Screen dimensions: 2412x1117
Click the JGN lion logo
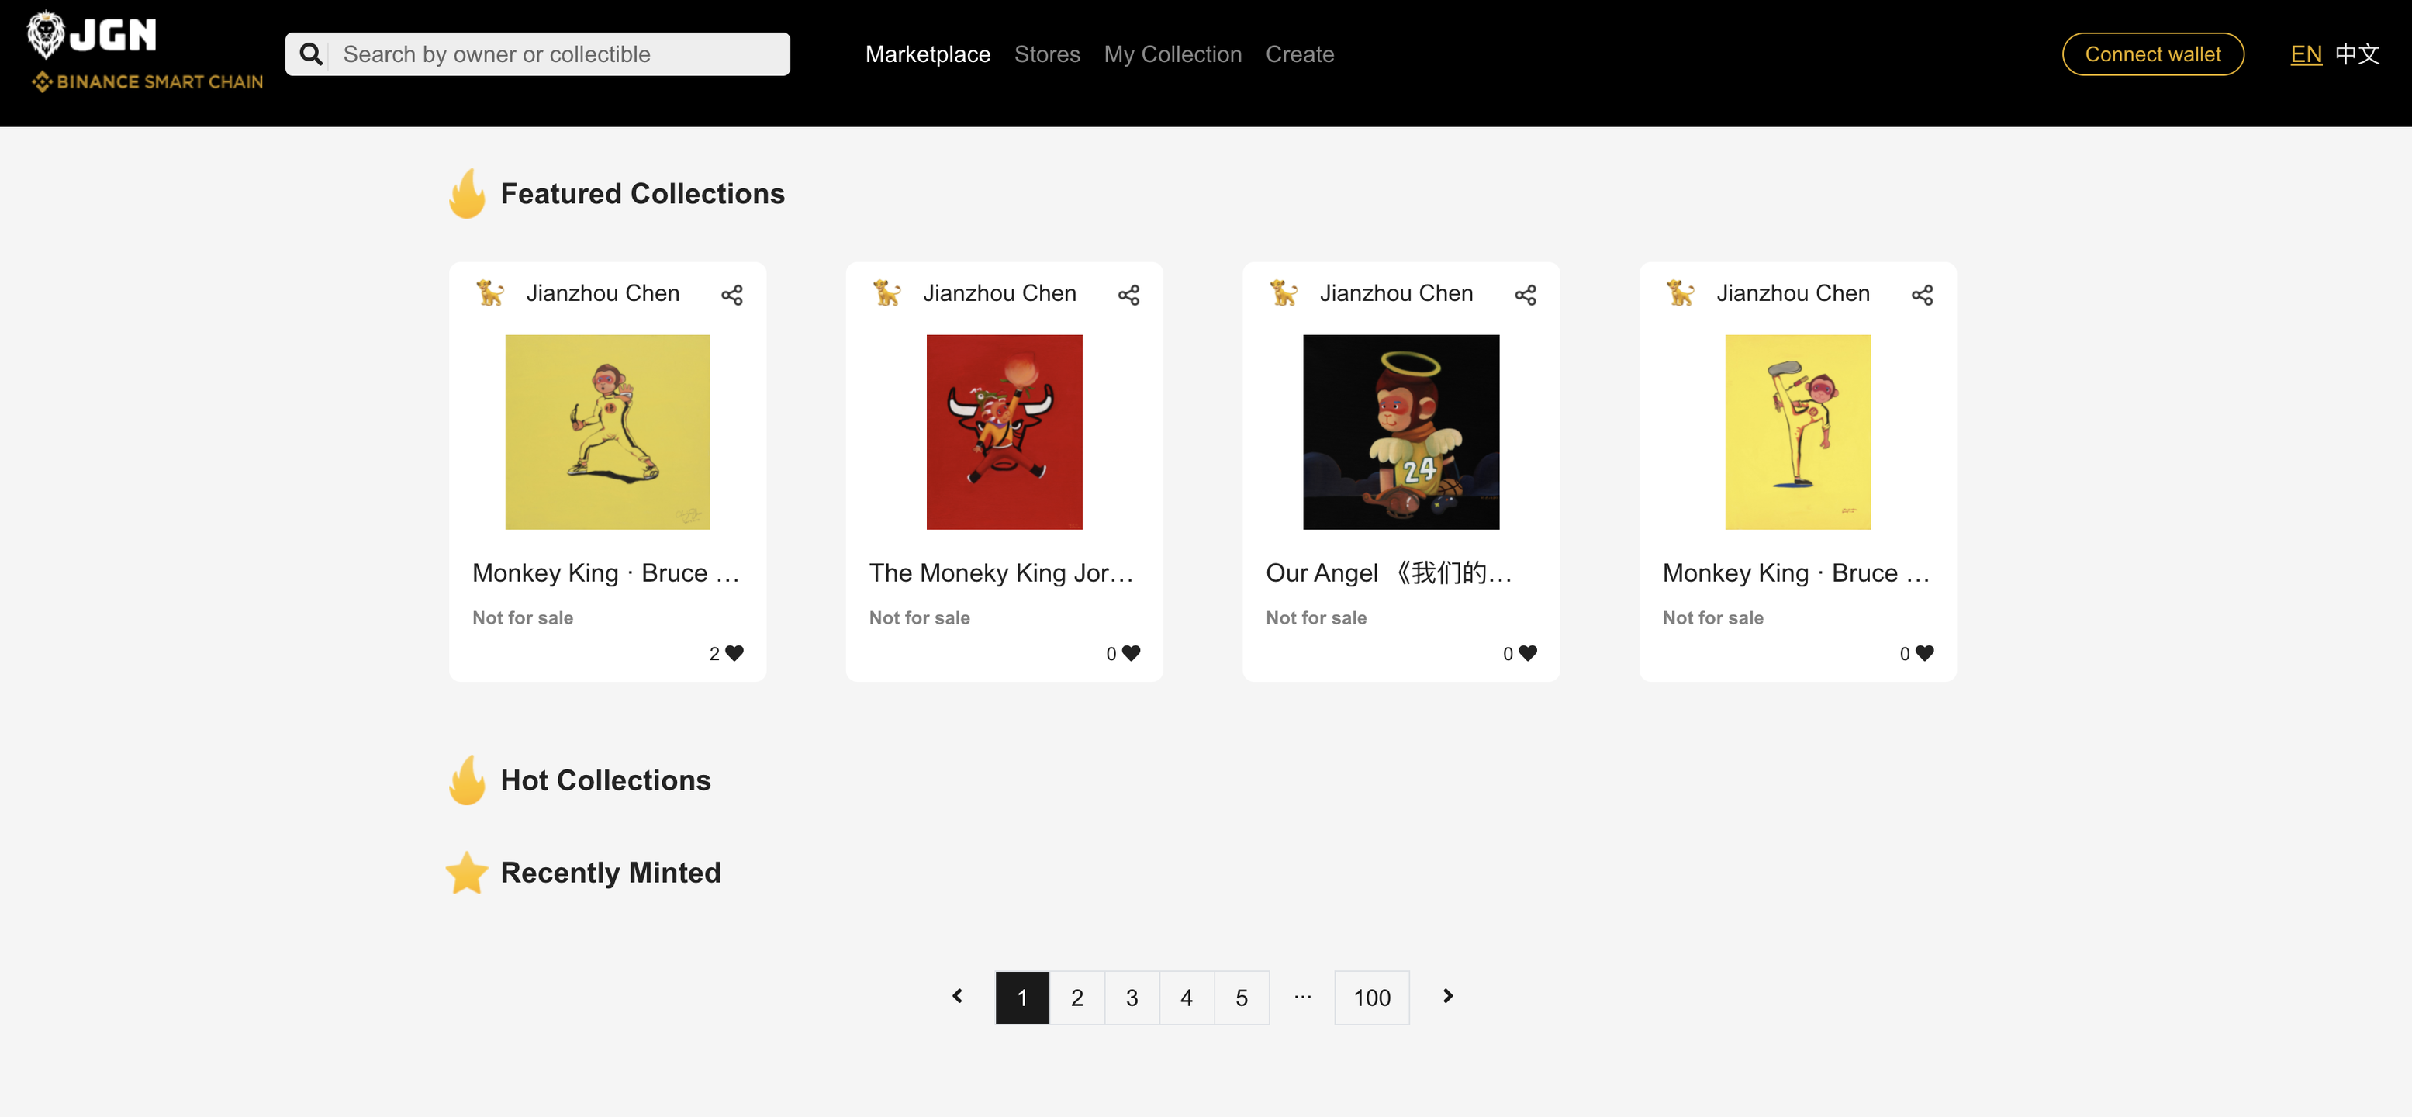coord(45,36)
